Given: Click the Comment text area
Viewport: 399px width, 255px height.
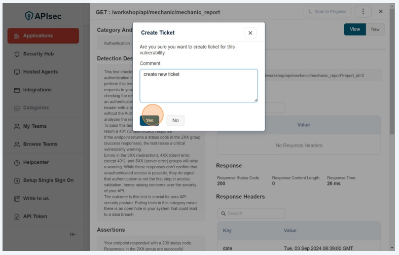Looking at the screenshot, I should click(199, 86).
